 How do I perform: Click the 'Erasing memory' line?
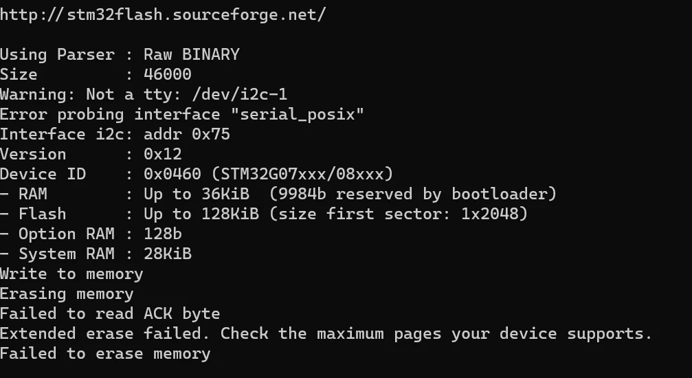click(x=67, y=293)
